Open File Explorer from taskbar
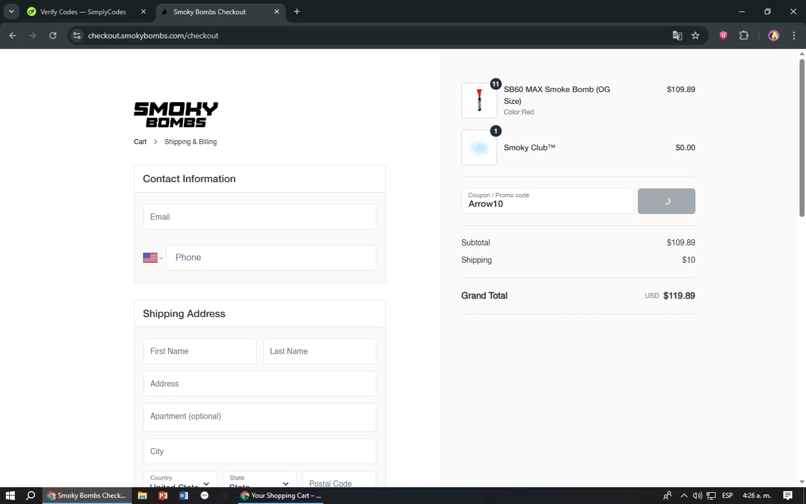This screenshot has width=806, height=504. pyautogui.click(x=142, y=495)
